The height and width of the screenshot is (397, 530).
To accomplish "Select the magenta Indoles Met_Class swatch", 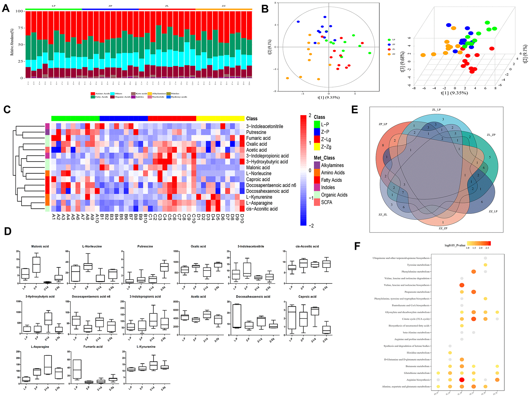I will point(317,187).
